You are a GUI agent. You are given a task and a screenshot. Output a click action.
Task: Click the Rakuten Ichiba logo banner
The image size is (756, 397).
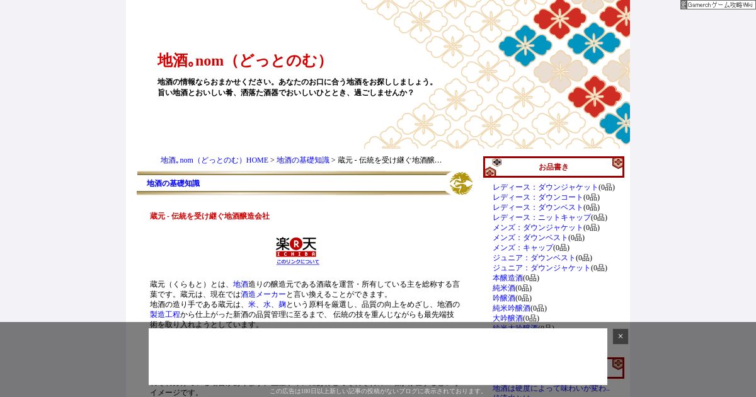296,247
